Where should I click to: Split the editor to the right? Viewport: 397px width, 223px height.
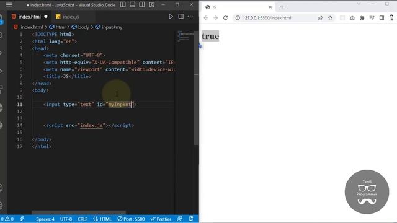[x=181, y=17]
